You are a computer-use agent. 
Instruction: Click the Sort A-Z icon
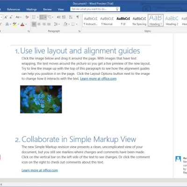[x=71, y=17]
